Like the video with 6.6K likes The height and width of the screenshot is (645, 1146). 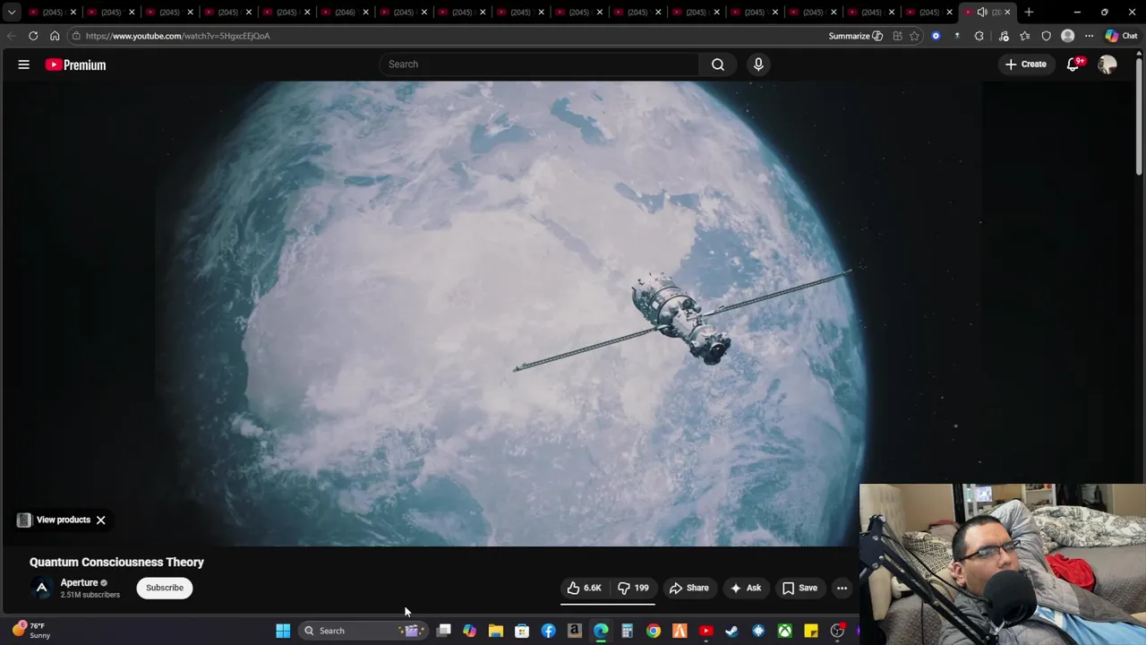click(x=584, y=588)
